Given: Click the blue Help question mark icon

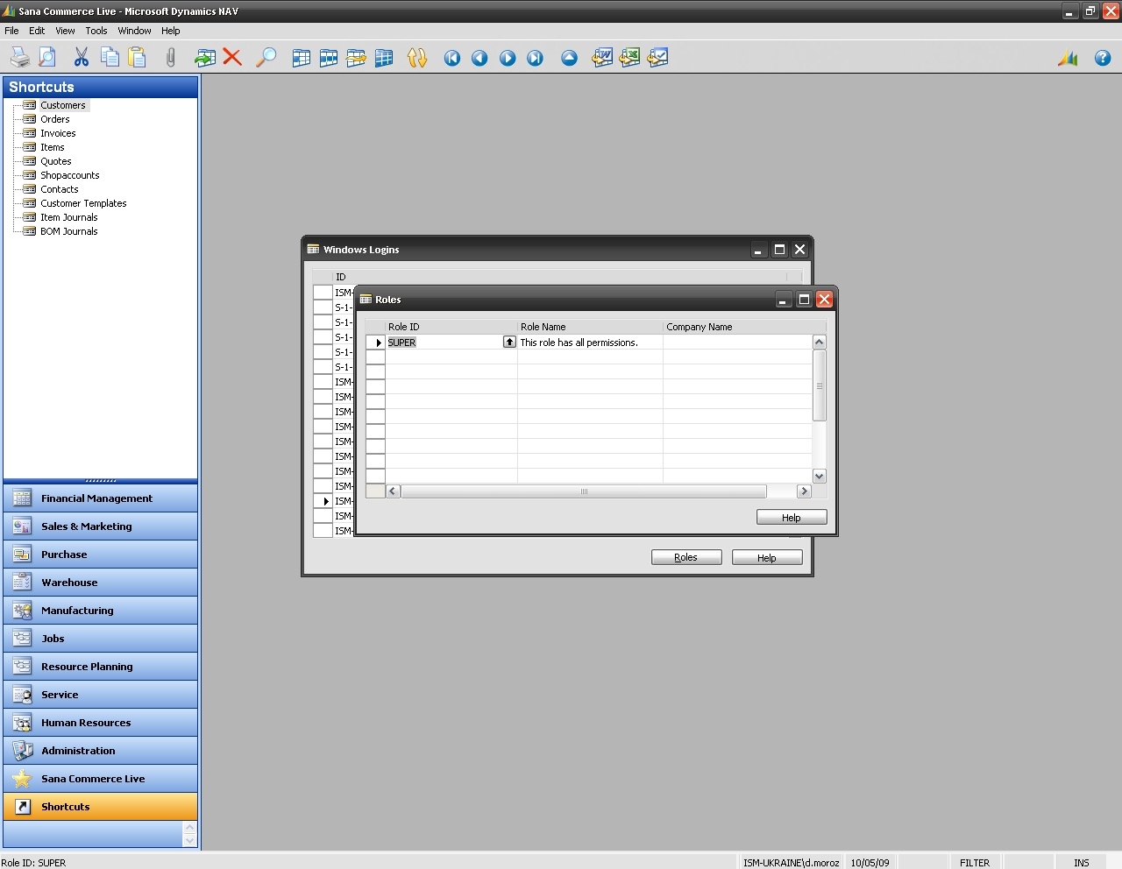Looking at the screenshot, I should pyautogui.click(x=1103, y=58).
